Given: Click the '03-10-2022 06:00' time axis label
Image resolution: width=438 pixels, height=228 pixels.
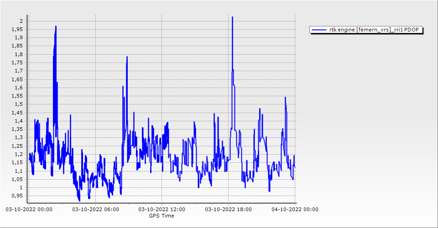Looking at the screenshot, I should (x=95, y=209).
